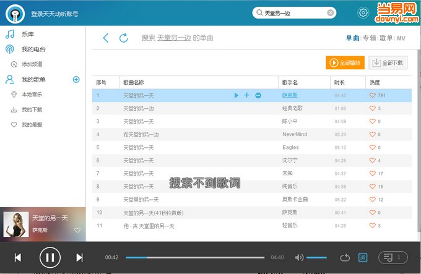Select 添加频道 in sidebar
The height and width of the screenshot is (274, 421).
click(x=32, y=64)
